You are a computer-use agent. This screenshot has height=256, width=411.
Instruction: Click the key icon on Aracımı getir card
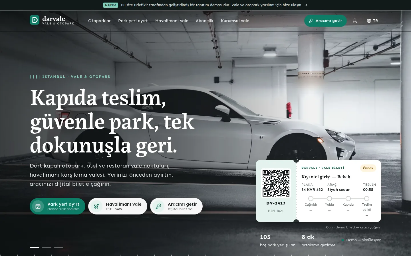pos(158,206)
